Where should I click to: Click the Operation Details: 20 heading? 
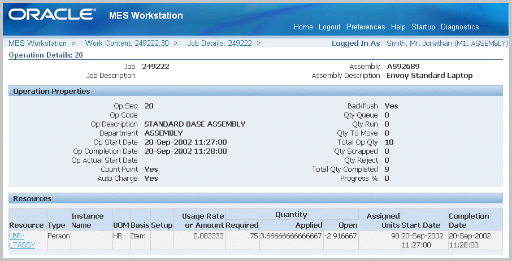46,55
